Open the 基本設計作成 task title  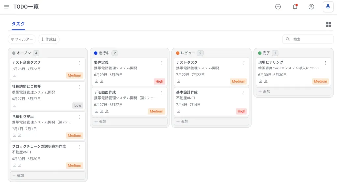[x=187, y=92]
